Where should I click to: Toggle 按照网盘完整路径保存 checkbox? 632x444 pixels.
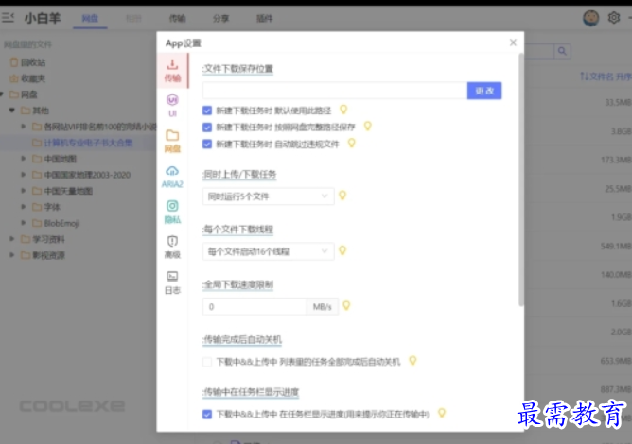click(x=207, y=128)
